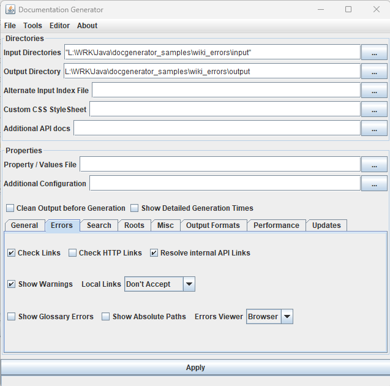This screenshot has width=390, height=386.
Task: Uncheck the Check Links checkbox
Action: pos(11,253)
